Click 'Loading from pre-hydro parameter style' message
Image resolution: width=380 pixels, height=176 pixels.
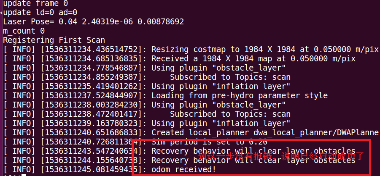(240, 96)
